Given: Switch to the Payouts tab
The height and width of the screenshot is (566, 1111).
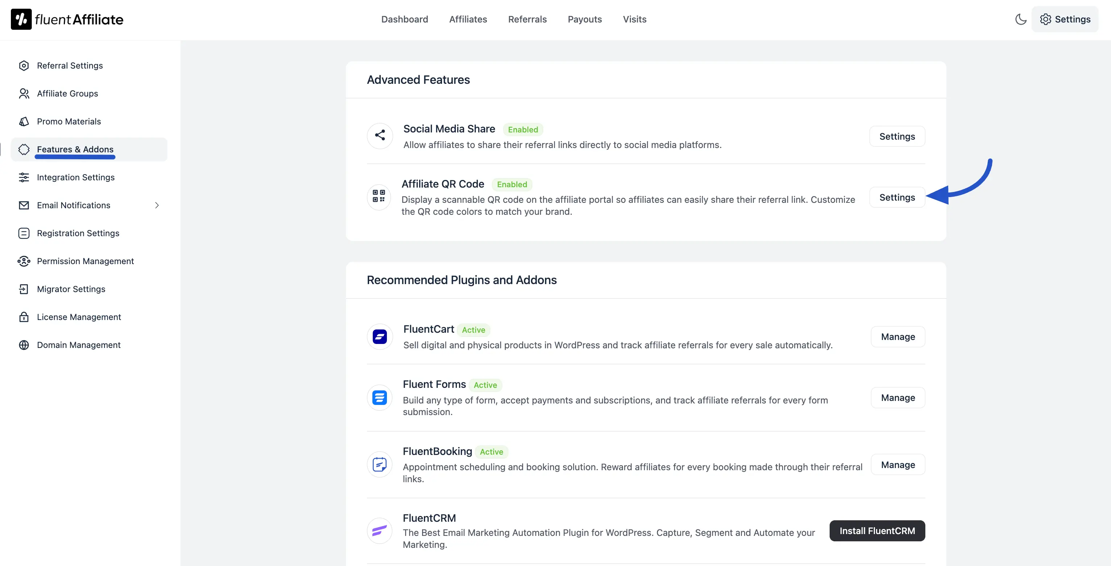Looking at the screenshot, I should 585,20.
